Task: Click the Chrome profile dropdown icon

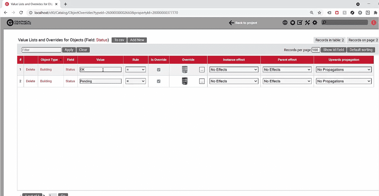Action: tap(358, 4)
